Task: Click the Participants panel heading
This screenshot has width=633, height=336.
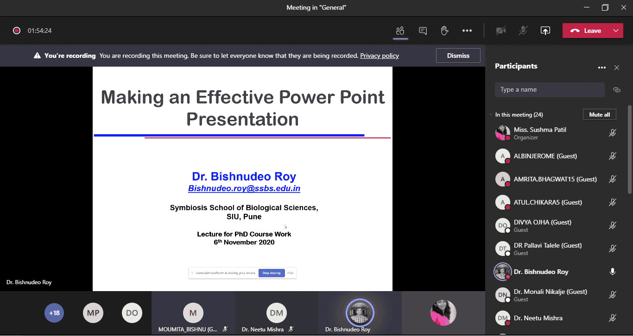Action: coord(516,66)
